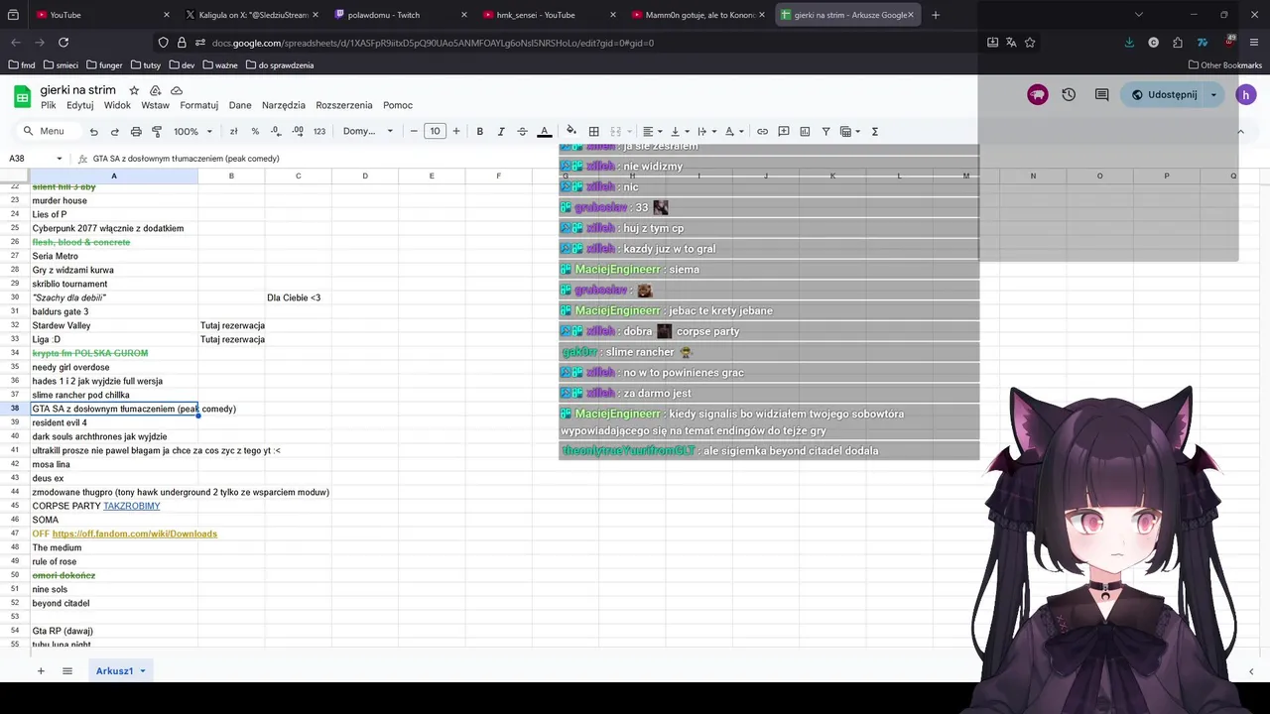Toggle italic formatting

coord(501,131)
